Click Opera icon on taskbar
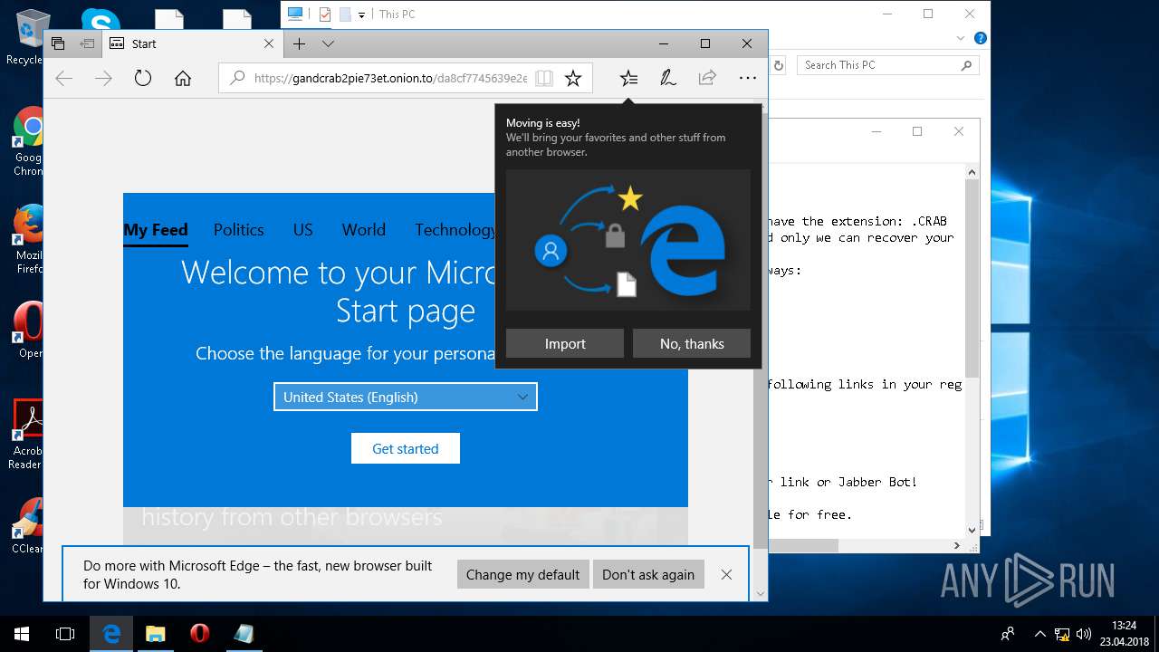This screenshot has height=652, width=1159. point(199,634)
